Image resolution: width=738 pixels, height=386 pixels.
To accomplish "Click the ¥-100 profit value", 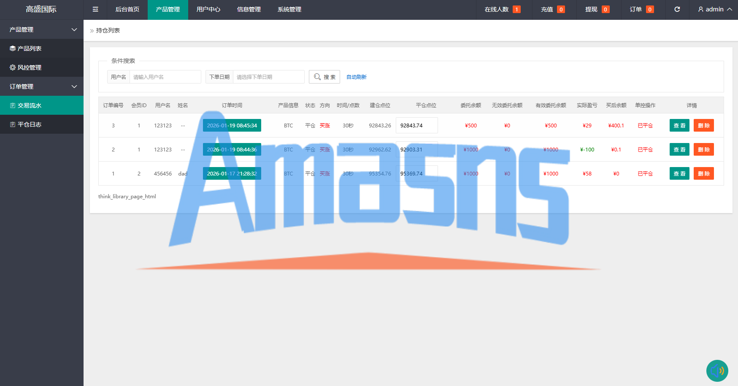I will tap(587, 150).
